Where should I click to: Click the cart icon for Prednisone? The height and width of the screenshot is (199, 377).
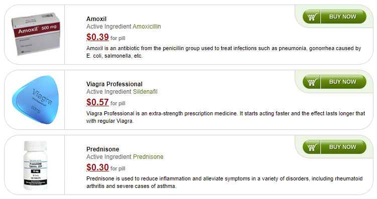[312, 147]
